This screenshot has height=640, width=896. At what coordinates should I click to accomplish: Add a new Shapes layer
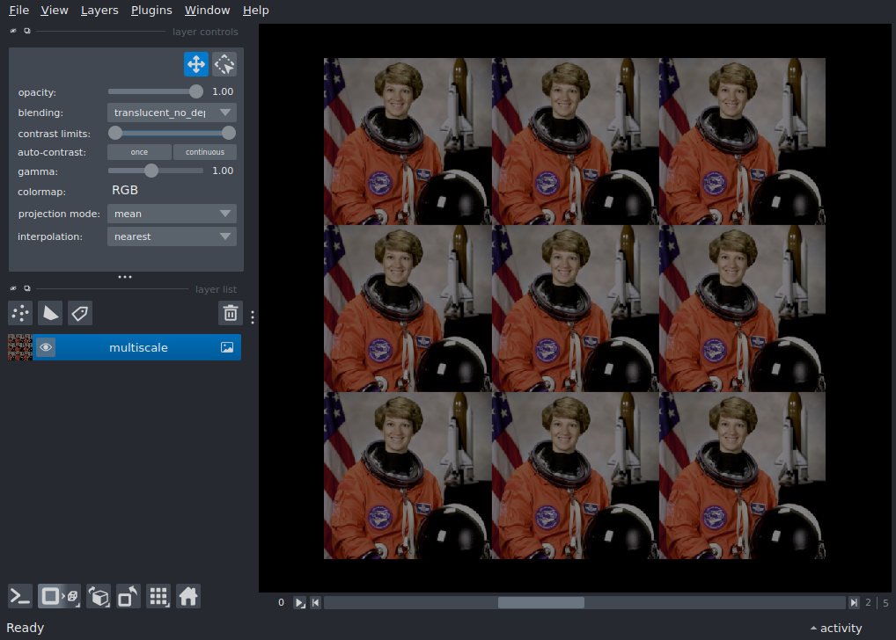tap(49, 313)
